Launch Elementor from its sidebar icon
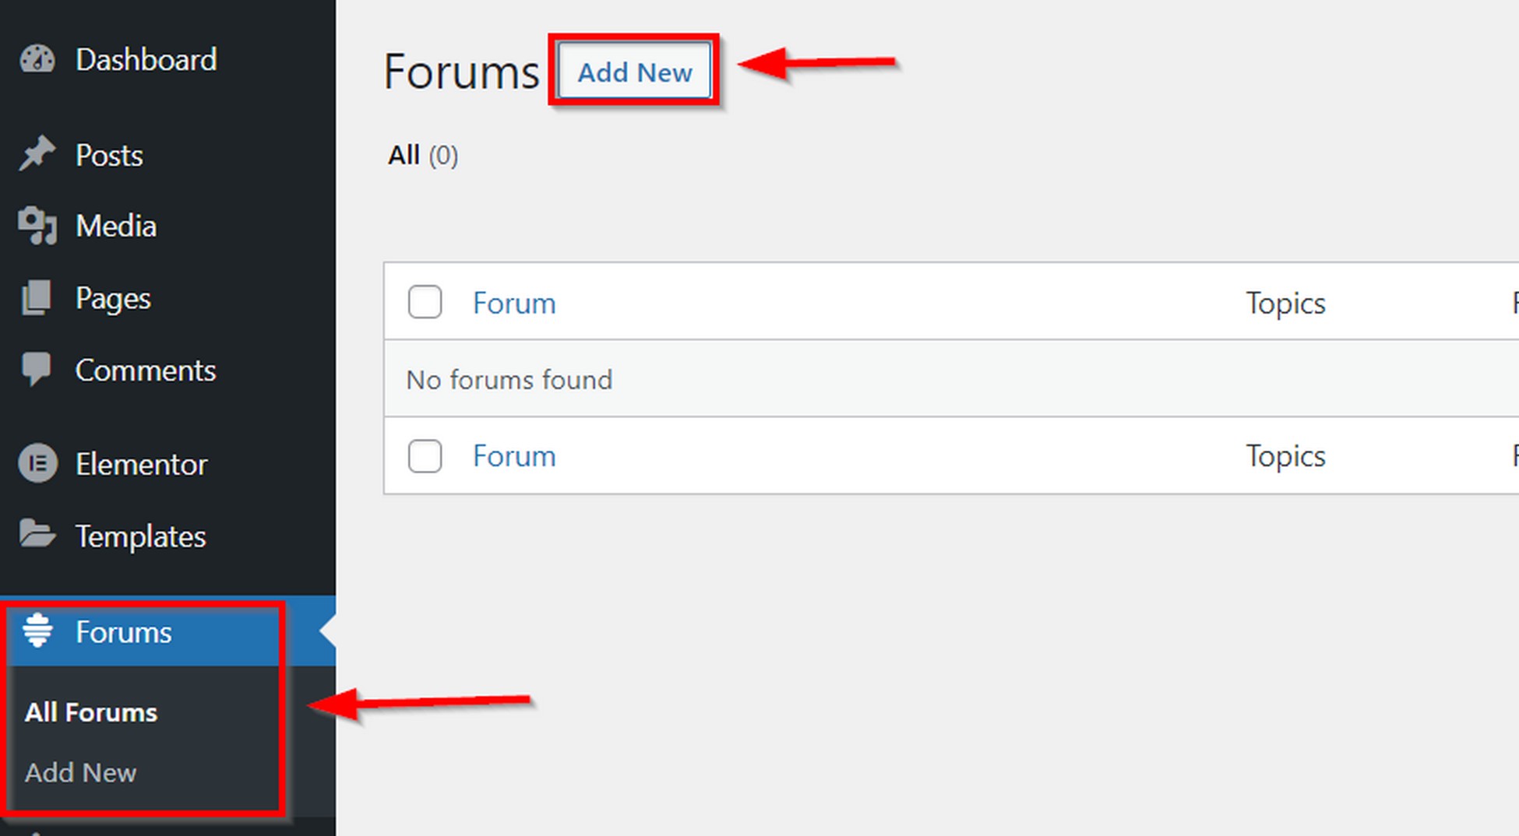This screenshot has width=1519, height=836. tap(37, 463)
